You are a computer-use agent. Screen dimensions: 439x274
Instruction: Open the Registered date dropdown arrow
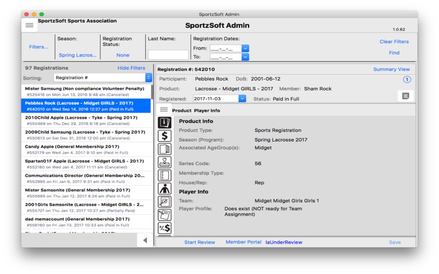click(x=242, y=99)
